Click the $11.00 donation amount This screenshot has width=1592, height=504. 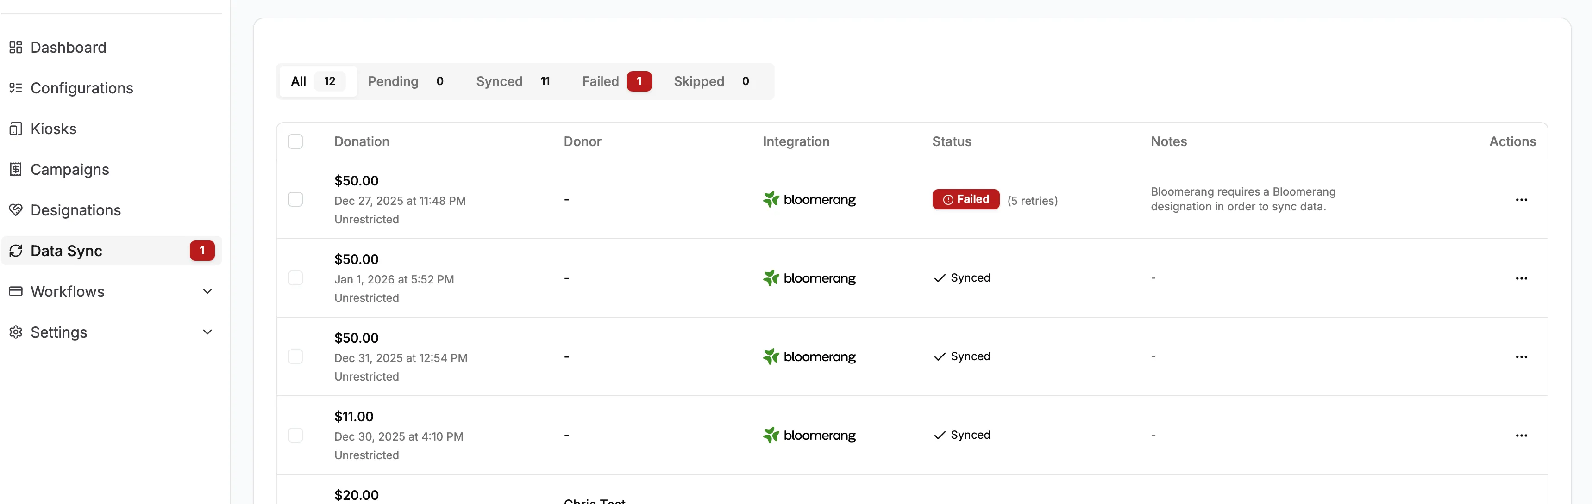click(353, 417)
